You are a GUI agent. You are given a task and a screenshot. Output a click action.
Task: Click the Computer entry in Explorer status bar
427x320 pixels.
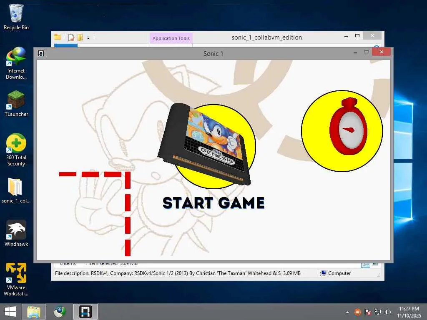335,273
